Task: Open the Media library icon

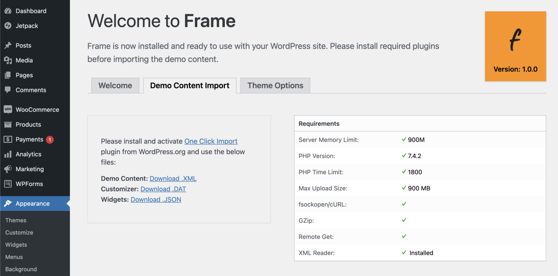Action: 8,60
